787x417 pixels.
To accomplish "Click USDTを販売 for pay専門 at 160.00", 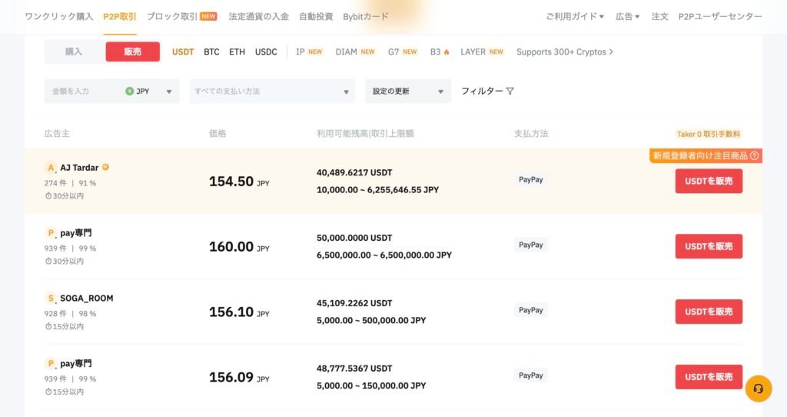I will [708, 246].
